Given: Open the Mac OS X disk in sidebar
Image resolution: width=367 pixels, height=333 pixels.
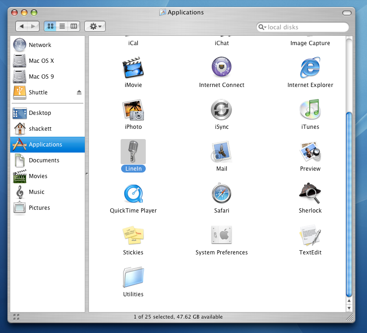Looking at the screenshot, I should click(x=48, y=61).
